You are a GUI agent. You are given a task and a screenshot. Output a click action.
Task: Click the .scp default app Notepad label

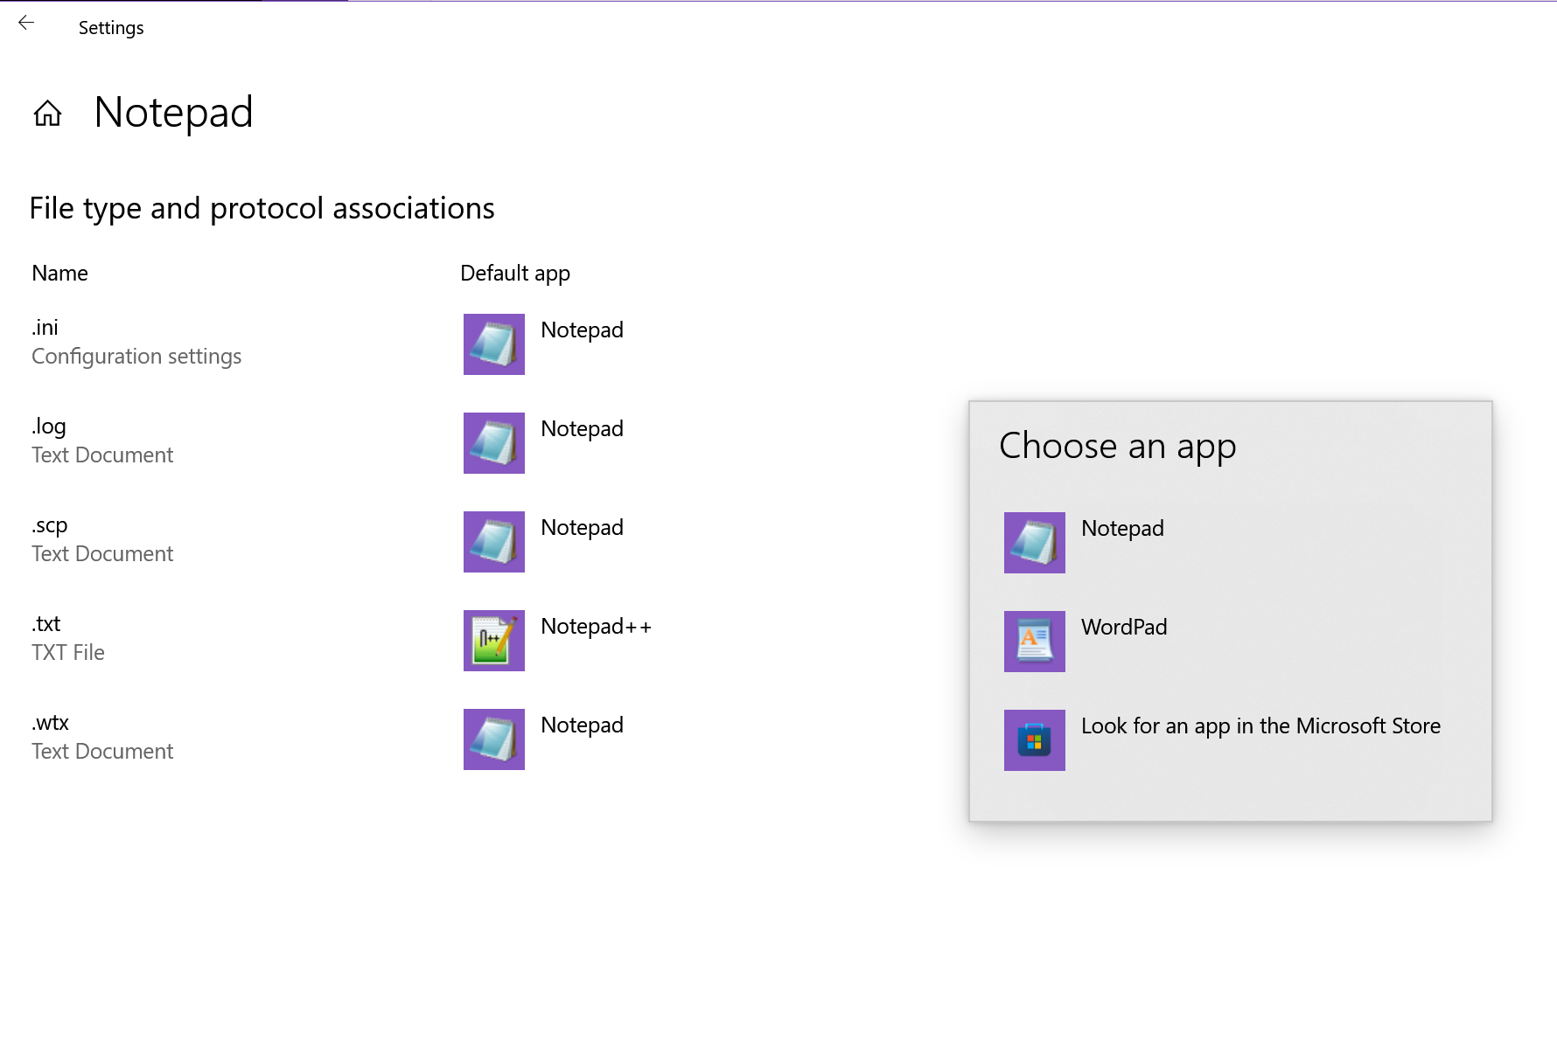point(582,528)
